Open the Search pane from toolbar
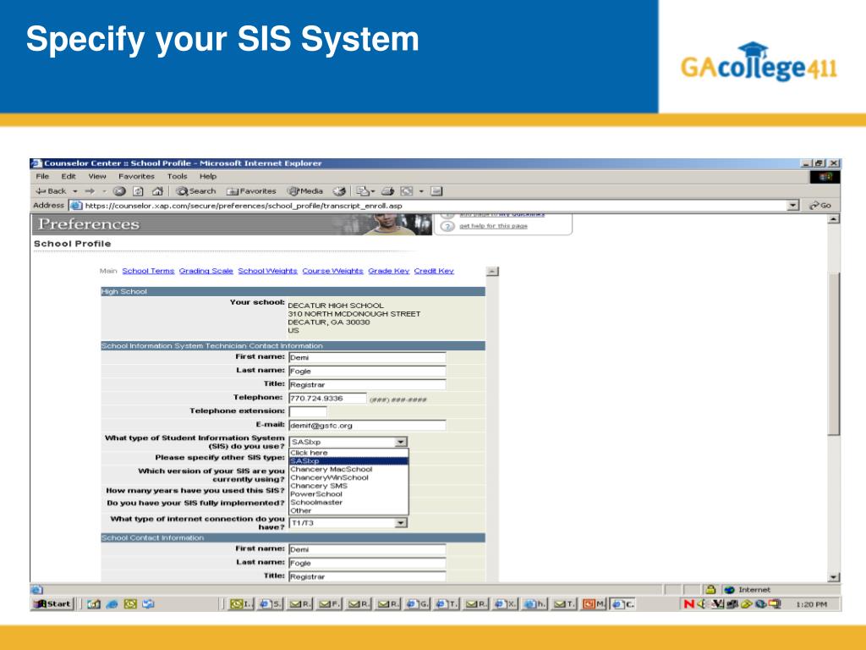The height and width of the screenshot is (650, 866). click(x=196, y=191)
